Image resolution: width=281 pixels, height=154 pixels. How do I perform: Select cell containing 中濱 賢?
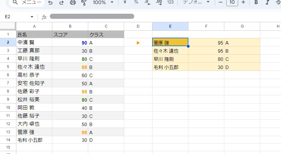pyautogui.click(x=34, y=42)
